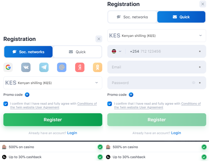Untick the agreement checkbox in left form
Image resolution: width=209 pixels, height=163 pixels.
(x=6, y=104)
